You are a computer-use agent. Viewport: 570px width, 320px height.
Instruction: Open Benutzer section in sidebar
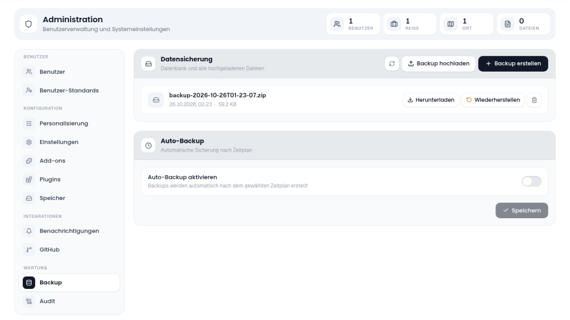[70, 72]
